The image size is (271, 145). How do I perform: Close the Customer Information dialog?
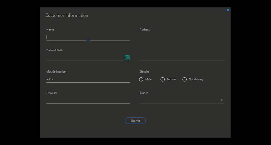(x=228, y=10)
